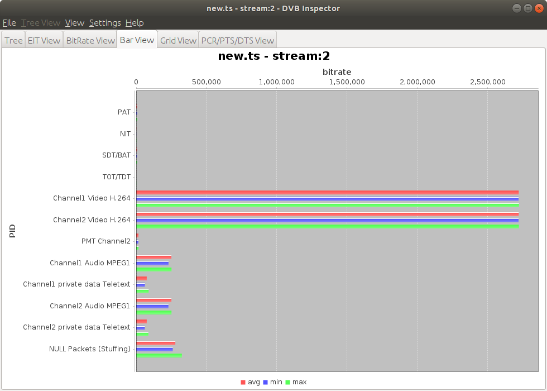
Task: Click the SDT/BAT row label
Action: pos(117,155)
